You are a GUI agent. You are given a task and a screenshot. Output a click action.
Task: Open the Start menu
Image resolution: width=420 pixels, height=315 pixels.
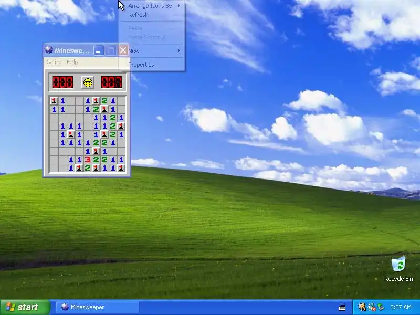pos(25,307)
